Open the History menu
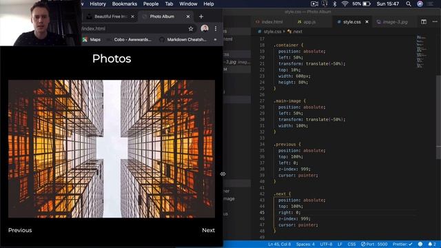This screenshot has height=248, width=441. [98, 3]
